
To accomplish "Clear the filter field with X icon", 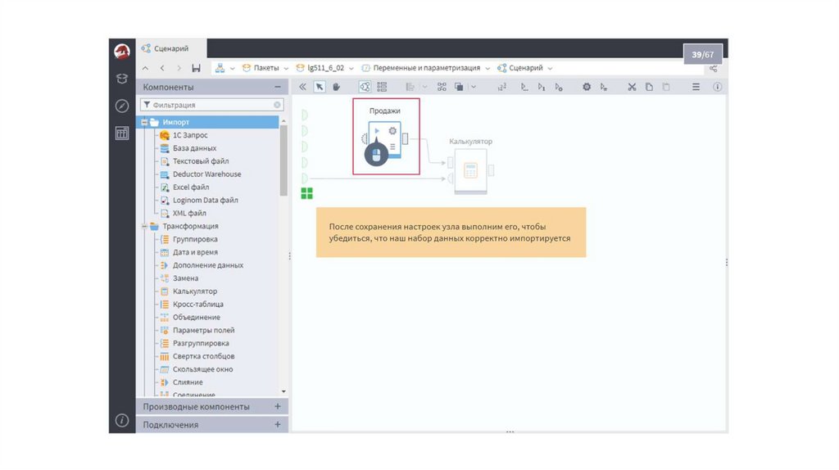I will tap(277, 105).
